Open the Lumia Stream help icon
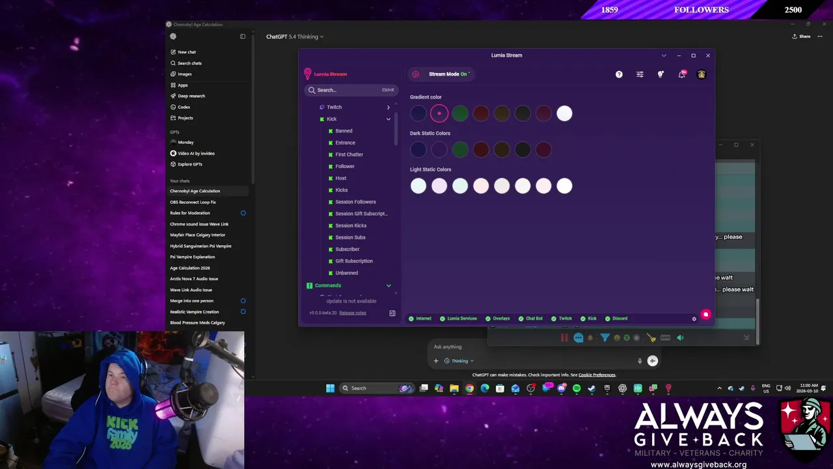833x469 pixels. point(619,74)
